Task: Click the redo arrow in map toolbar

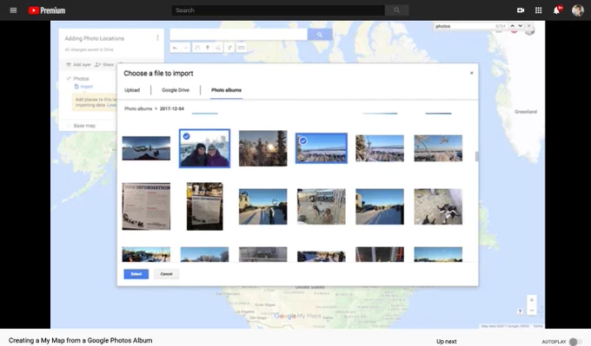Action: pos(185,48)
